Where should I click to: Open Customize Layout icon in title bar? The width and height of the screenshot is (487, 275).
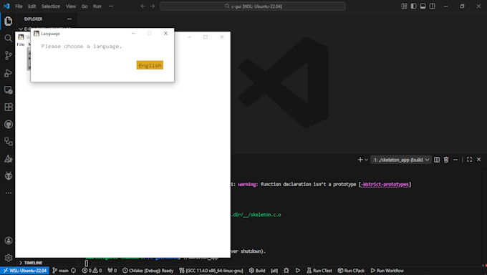404,6
